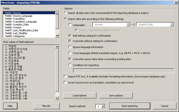Select 'Field2: Source_Language'
Viewport: 179px width, 112px height.
[29, 16]
